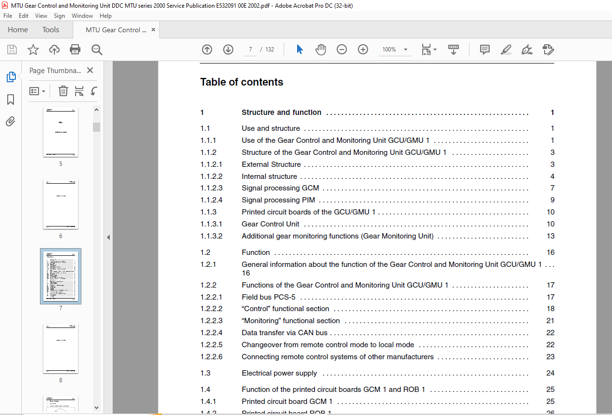Click the scrolling mode keyboard icon
612x415 pixels.
coord(454,50)
